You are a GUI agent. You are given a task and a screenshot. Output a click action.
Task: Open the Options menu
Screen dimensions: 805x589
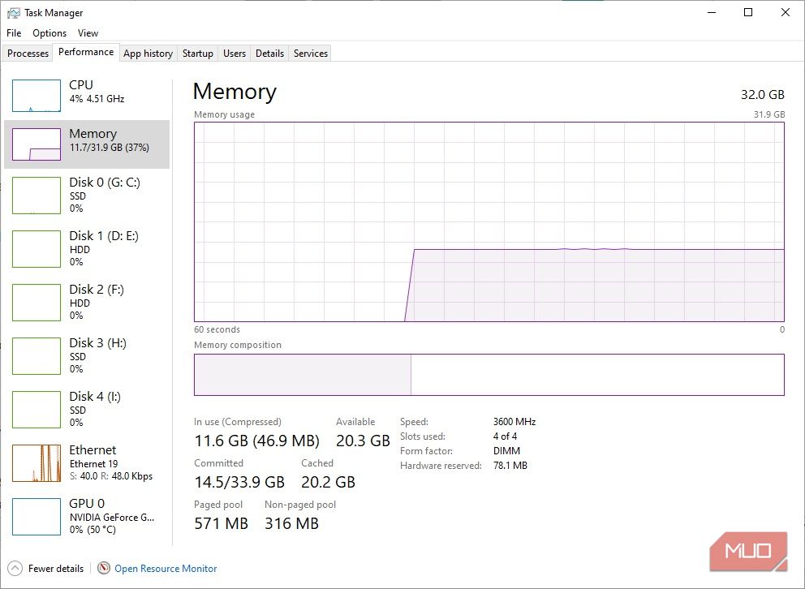pos(49,33)
